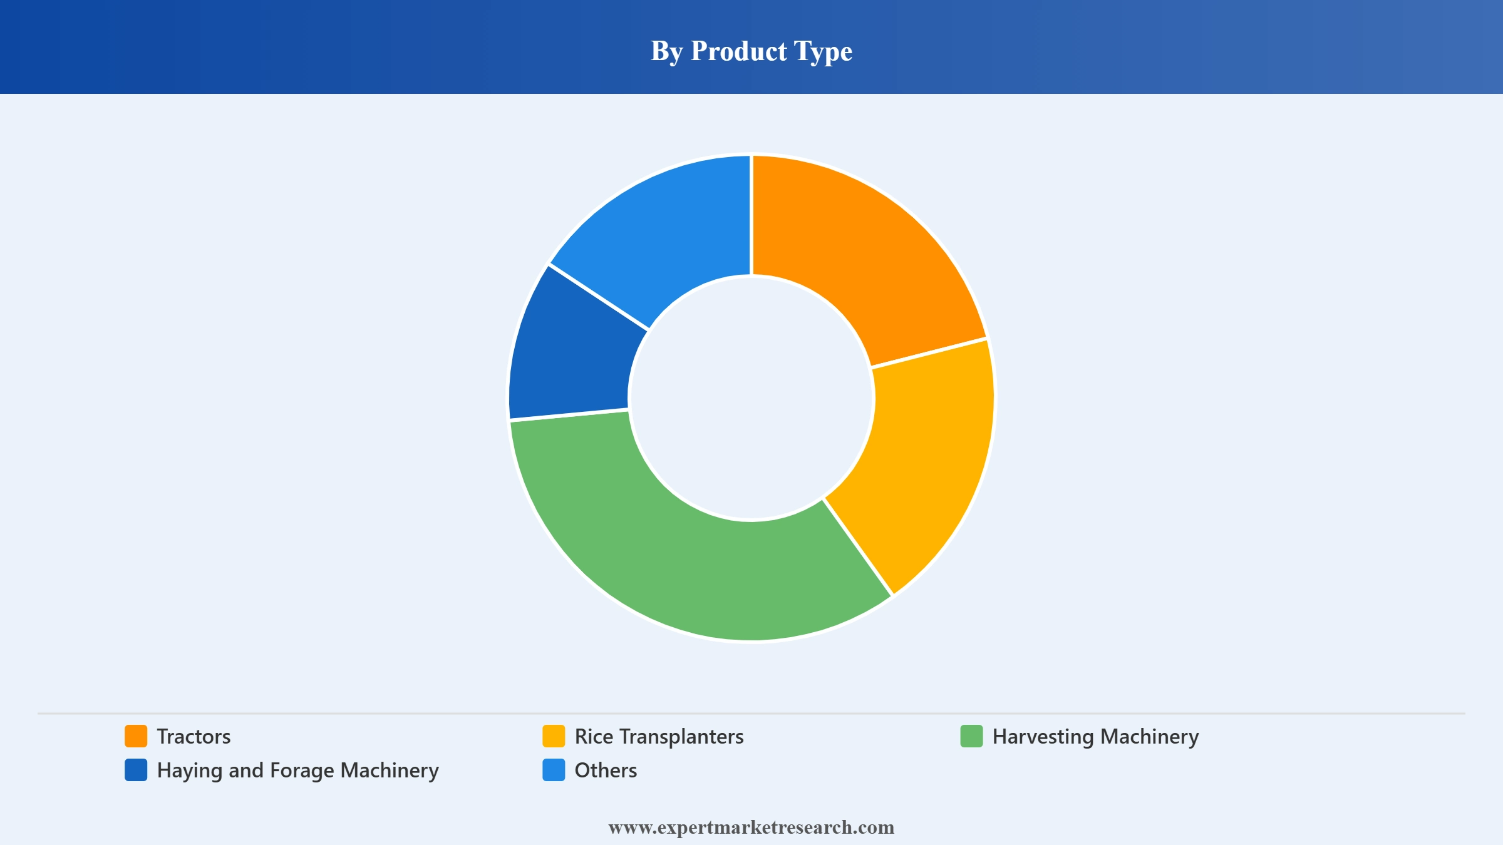Click the green Harvesting Machinery legend swatch
Screen dimensions: 1503x845
tap(971, 736)
